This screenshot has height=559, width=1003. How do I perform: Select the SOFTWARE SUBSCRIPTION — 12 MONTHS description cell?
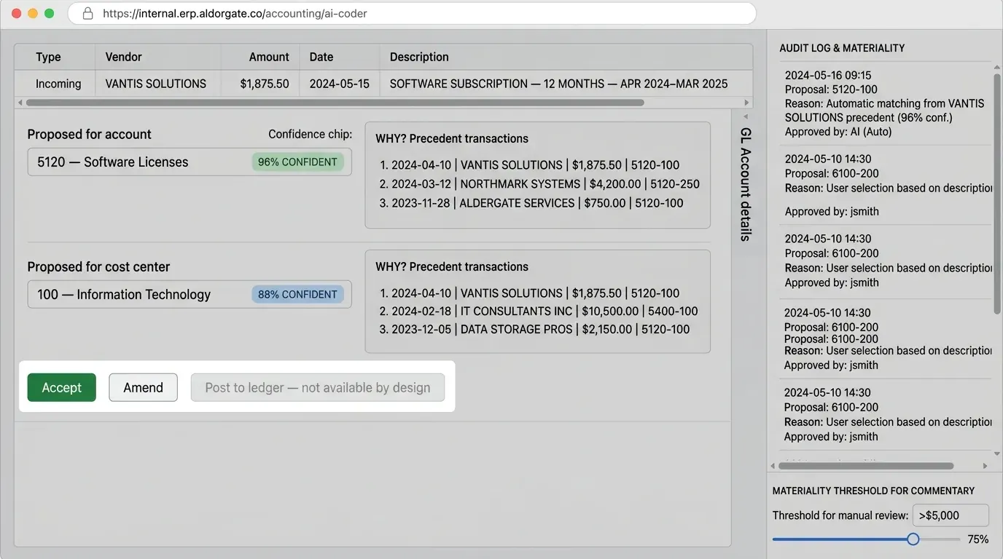coord(566,84)
